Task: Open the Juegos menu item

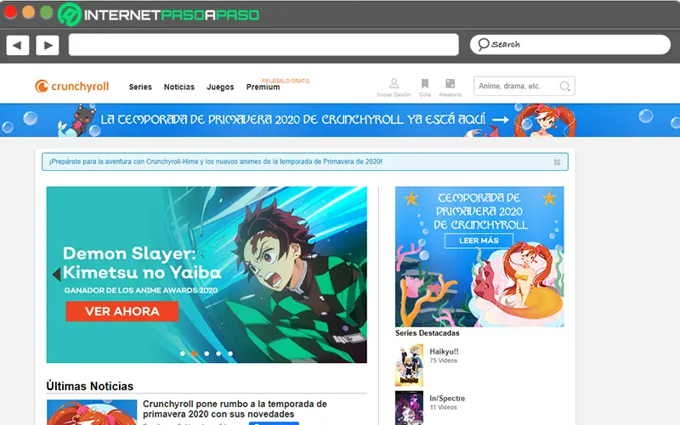Action: (x=220, y=87)
